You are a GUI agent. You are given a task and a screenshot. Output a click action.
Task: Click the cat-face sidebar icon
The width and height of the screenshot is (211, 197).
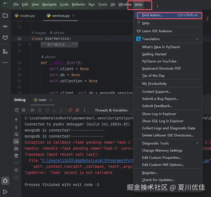click(5, 37)
